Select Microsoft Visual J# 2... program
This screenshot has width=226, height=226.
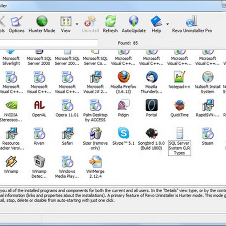pyautogui.click(x=95, y=82)
